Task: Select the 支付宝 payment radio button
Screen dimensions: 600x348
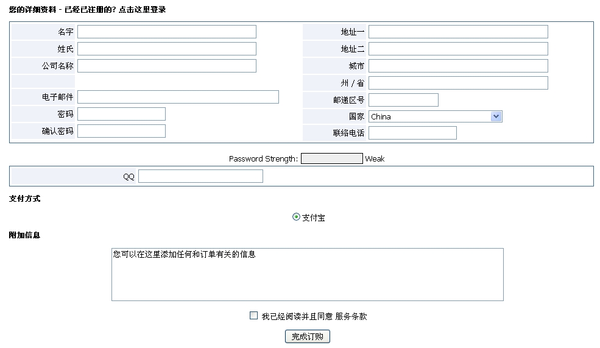Action: coord(297,217)
